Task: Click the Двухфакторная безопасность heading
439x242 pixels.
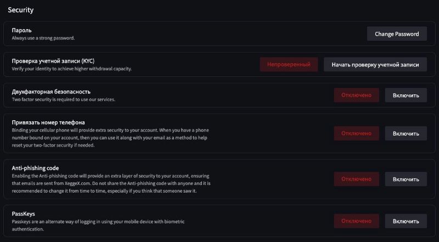Action: [51, 92]
